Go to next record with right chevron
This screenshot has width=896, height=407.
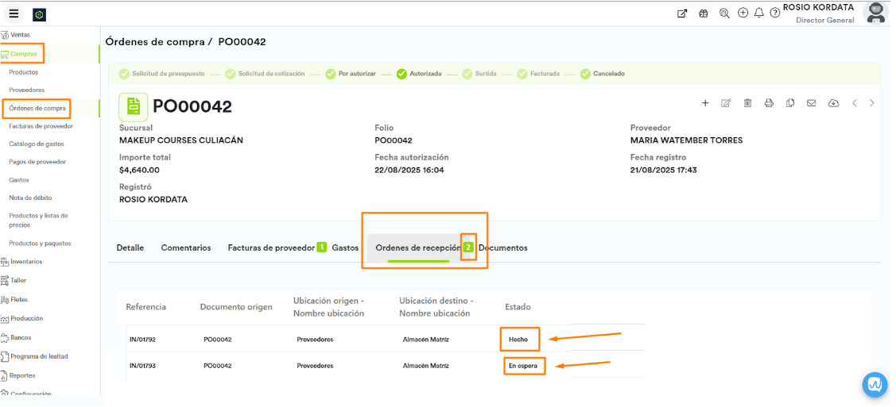[x=872, y=103]
